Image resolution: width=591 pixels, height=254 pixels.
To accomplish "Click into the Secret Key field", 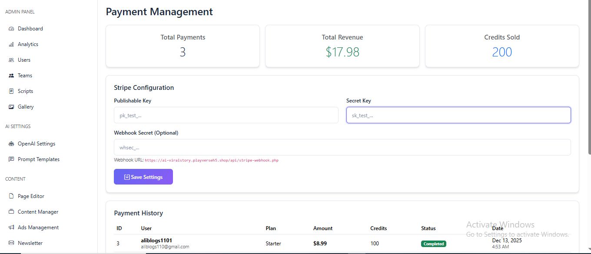I will click(x=458, y=115).
